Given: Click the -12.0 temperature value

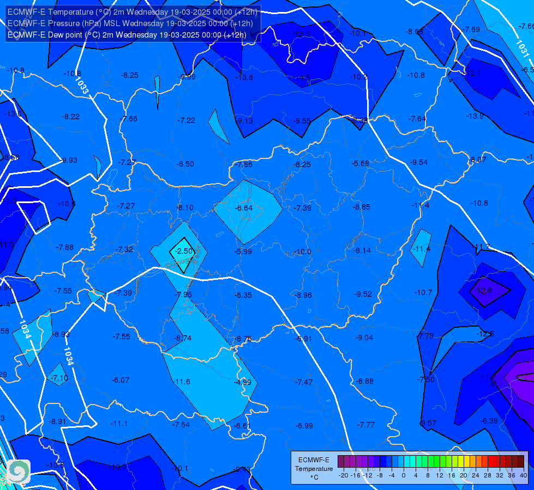Looking at the screenshot, I should pyautogui.click(x=301, y=34).
